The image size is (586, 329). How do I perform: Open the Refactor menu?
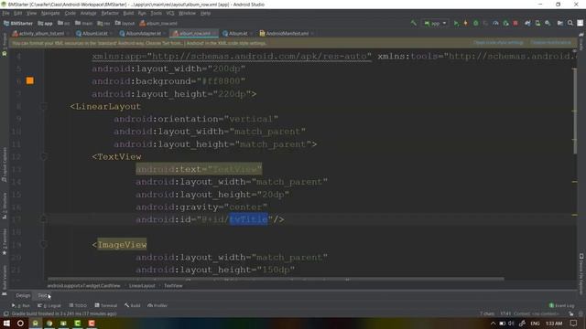pos(110,13)
